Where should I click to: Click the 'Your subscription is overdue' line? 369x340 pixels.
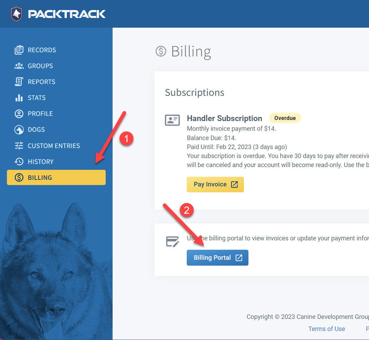pyautogui.click(x=278, y=156)
